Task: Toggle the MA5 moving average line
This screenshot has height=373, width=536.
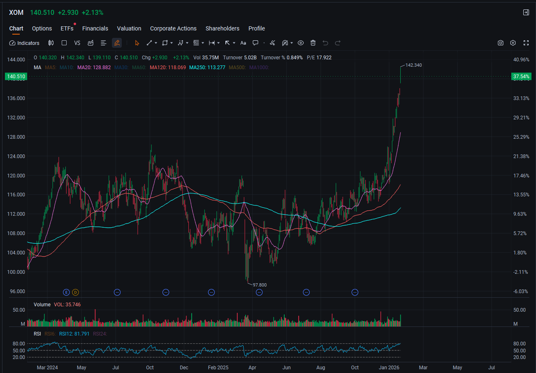Action: click(x=51, y=67)
